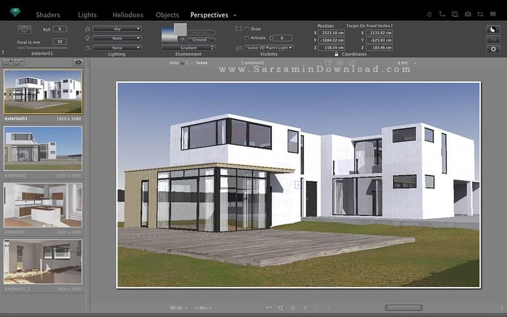Click the yin-yang icon button on right

click(x=493, y=29)
